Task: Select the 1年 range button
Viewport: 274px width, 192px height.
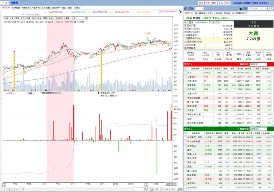Action: [x=167, y=189]
